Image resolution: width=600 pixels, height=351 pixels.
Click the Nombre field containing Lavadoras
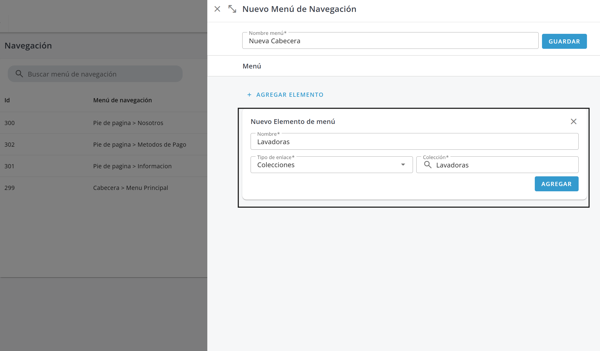[414, 142]
